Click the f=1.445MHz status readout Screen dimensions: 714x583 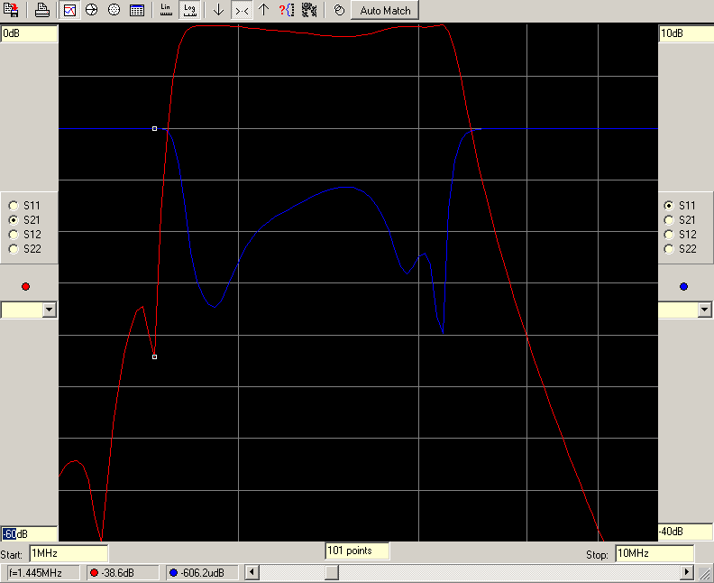(x=43, y=572)
